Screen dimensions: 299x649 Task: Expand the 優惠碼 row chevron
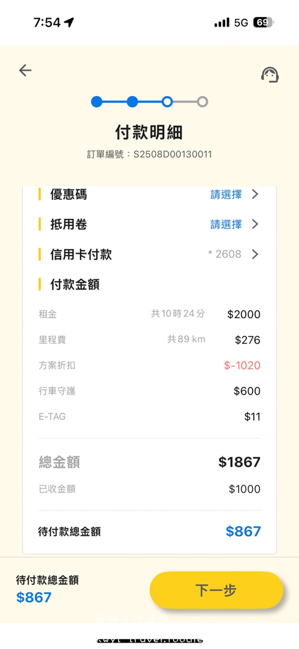255,194
